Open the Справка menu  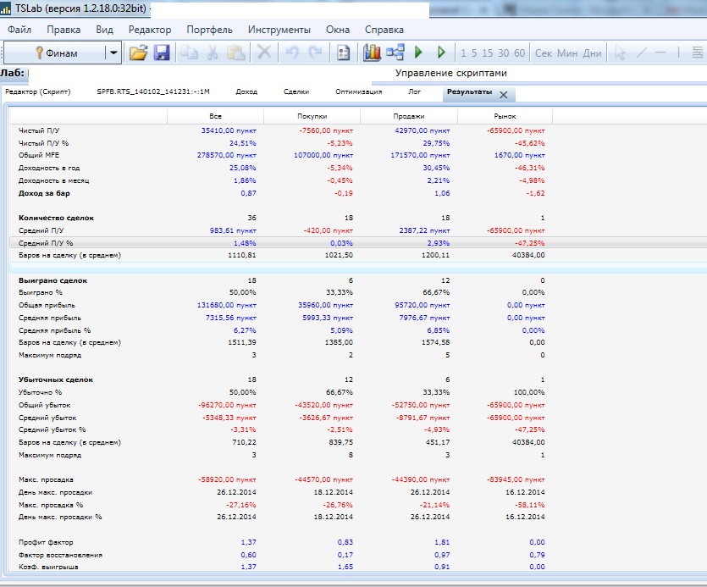384,30
